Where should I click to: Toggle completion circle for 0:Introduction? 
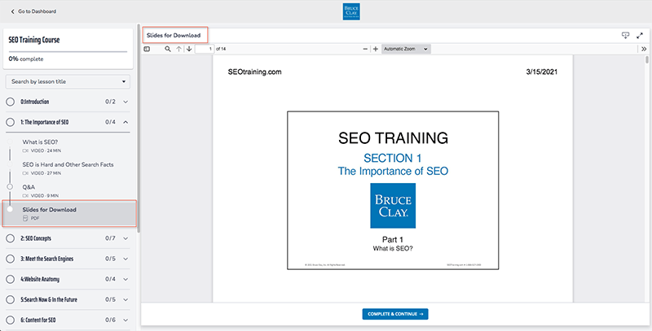11,102
